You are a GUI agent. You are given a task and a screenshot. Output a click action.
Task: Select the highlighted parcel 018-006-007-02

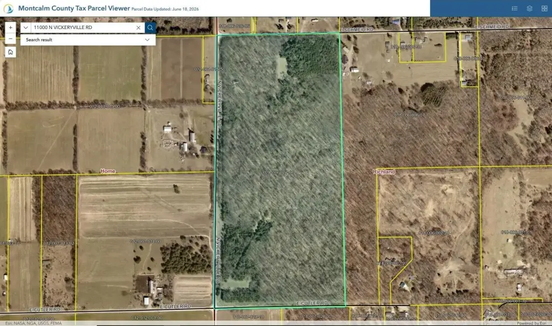point(279,173)
